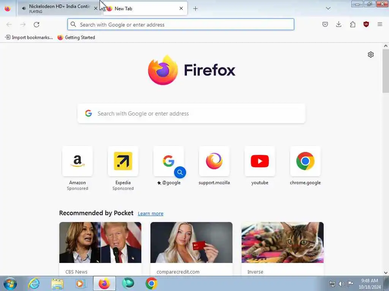Viewport: 389px width, 291px height.
Task: Select the New Tab tab
Action: pos(145,8)
